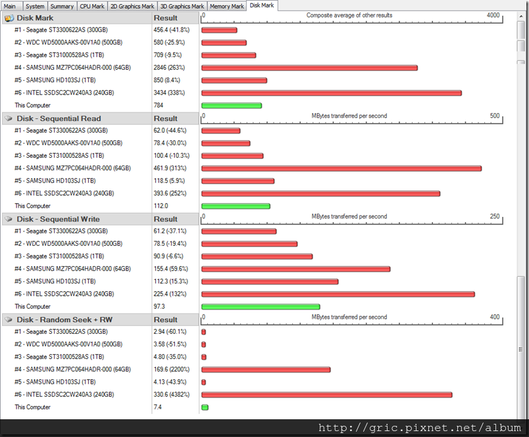Select result 330.6 (4382%)
529x437 pixels.
pyautogui.click(x=171, y=394)
